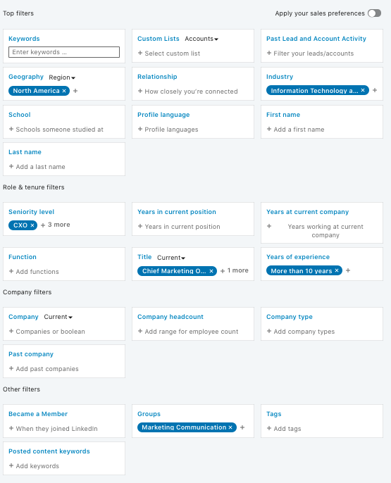The height and width of the screenshot is (483, 391).
Task: Remove the More than 10 years tag
Action: [x=337, y=270]
